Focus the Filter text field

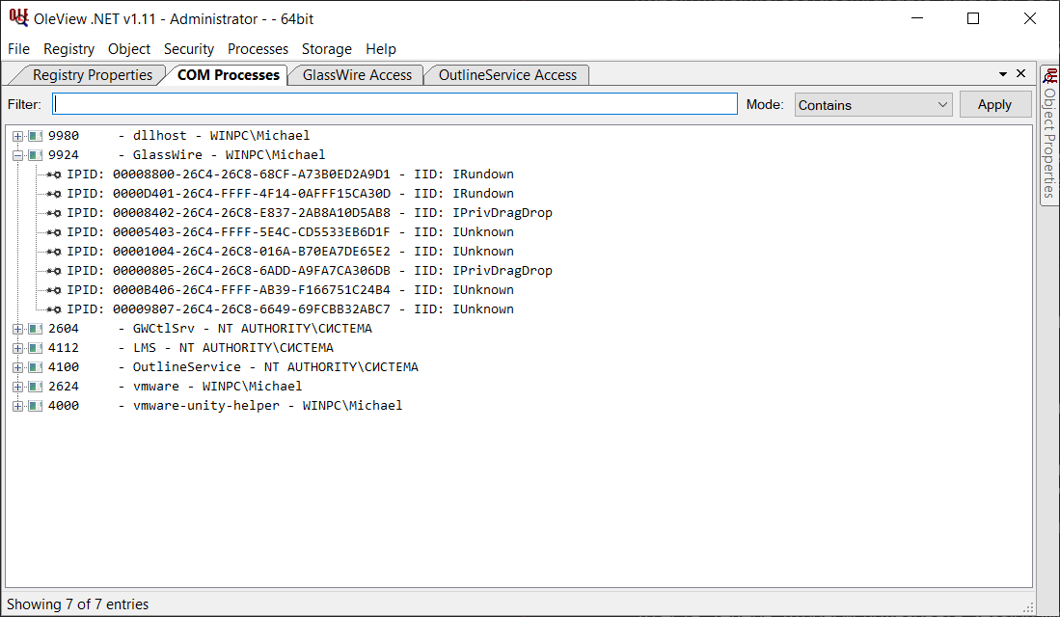click(x=394, y=104)
